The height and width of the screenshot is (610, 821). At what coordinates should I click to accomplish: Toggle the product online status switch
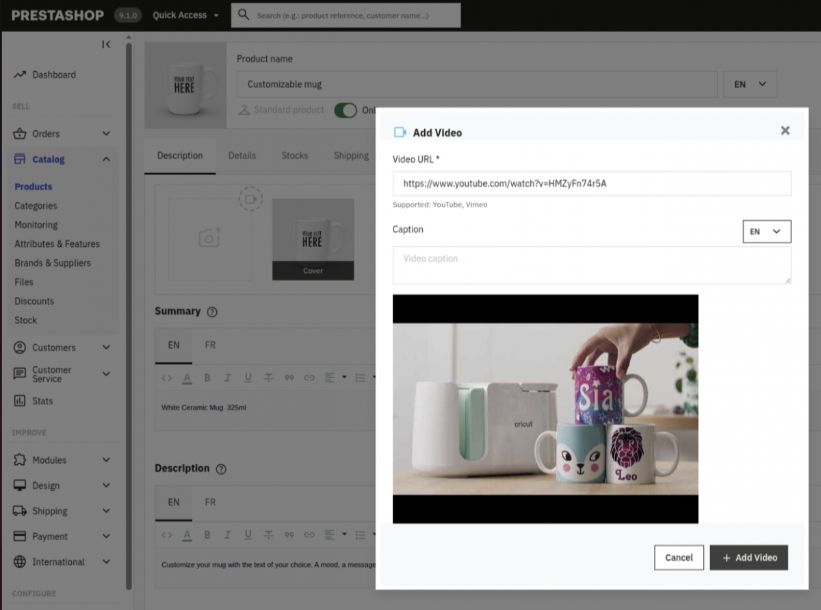[x=346, y=110]
